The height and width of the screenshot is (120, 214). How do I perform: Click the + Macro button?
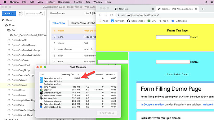pos(9,13)
